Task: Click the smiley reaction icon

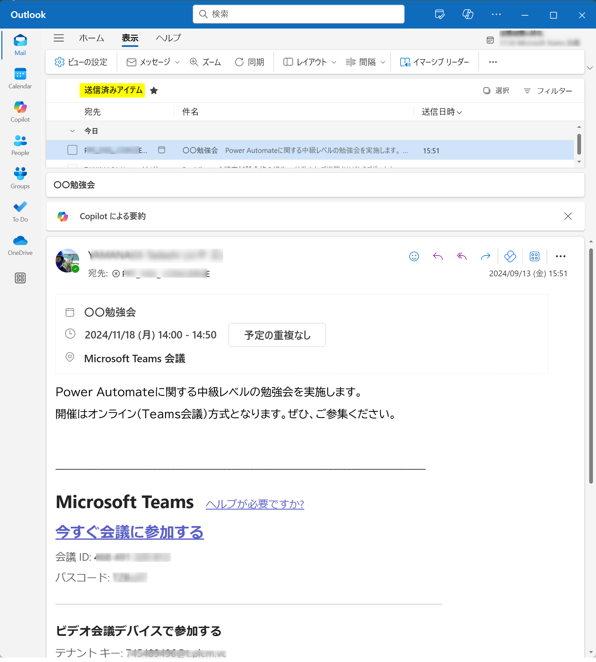Action: point(414,257)
